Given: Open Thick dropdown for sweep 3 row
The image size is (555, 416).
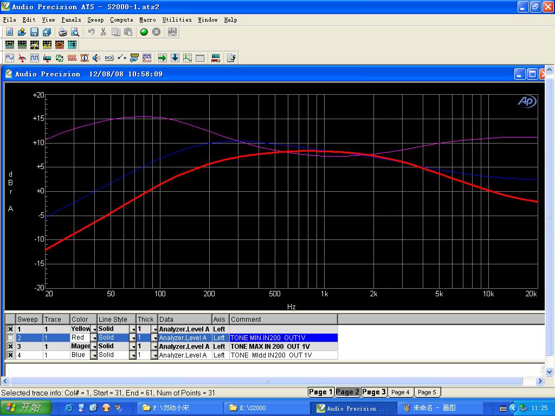Looking at the screenshot, I should click(x=154, y=347).
